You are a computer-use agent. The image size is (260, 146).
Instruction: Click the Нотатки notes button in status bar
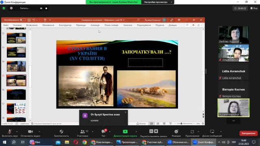(141, 124)
